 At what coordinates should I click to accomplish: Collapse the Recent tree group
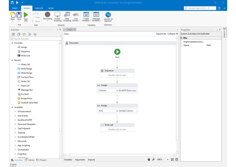coord(12,60)
